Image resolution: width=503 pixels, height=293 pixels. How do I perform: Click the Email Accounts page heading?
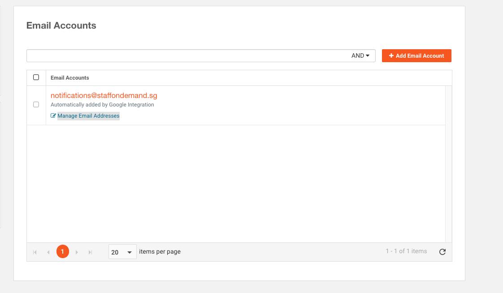tap(61, 25)
